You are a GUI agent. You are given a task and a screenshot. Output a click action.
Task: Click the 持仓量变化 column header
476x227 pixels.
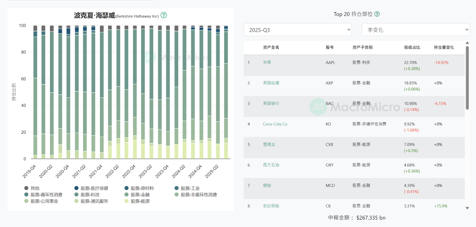point(444,47)
